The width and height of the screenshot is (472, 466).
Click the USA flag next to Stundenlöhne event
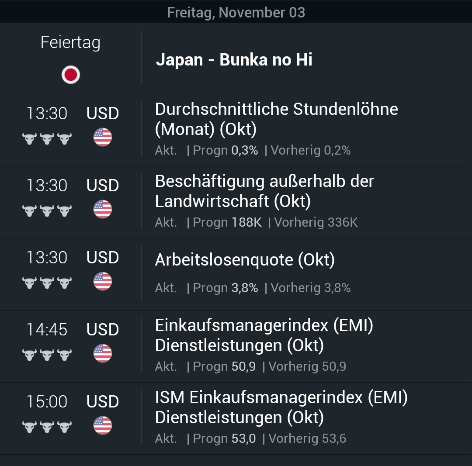[x=102, y=136]
